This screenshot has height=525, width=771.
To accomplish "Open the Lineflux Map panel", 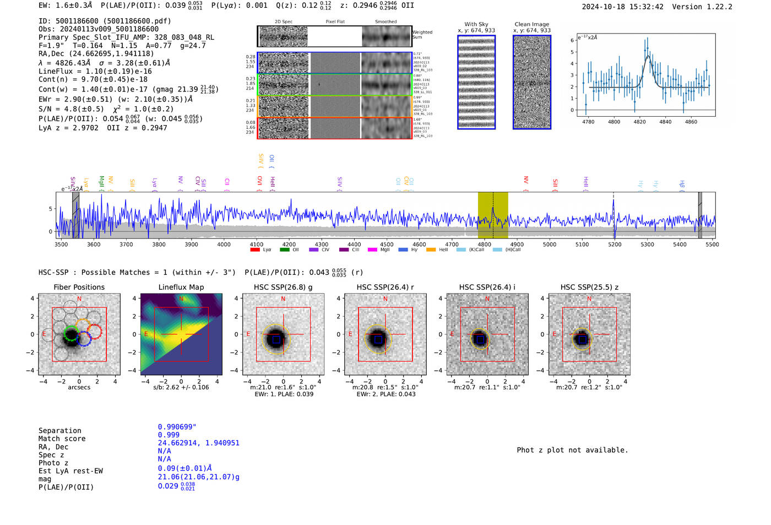I will (x=181, y=334).
